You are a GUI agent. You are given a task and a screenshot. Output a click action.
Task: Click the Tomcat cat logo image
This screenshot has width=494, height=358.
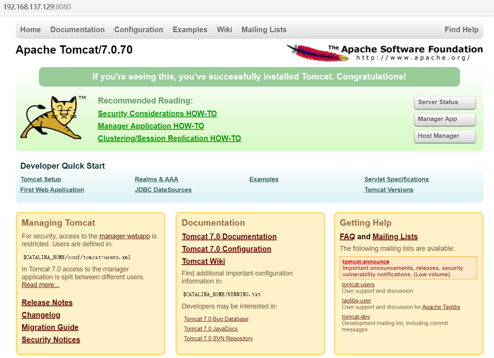pos(54,117)
